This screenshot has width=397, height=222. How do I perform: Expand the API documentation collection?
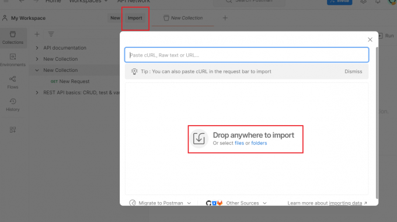click(37, 48)
